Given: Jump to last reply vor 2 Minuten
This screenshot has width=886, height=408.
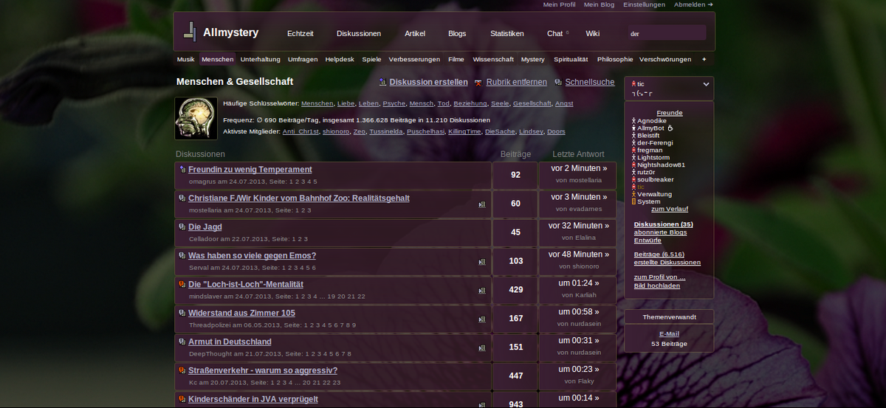Looking at the screenshot, I should (577, 168).
